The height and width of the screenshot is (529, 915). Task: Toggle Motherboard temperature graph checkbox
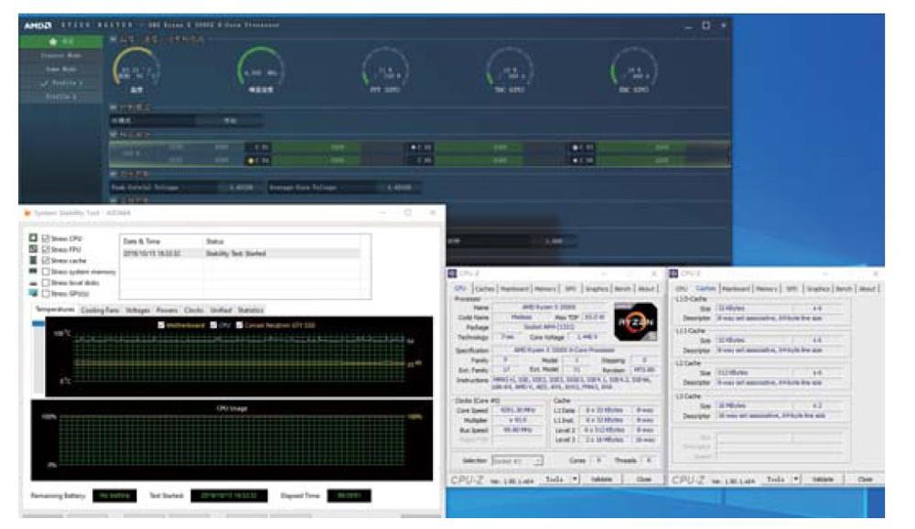point(161,325)
